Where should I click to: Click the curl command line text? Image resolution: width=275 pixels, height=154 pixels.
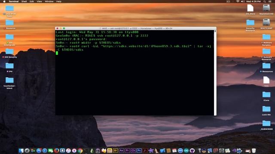tap(134, 48)
